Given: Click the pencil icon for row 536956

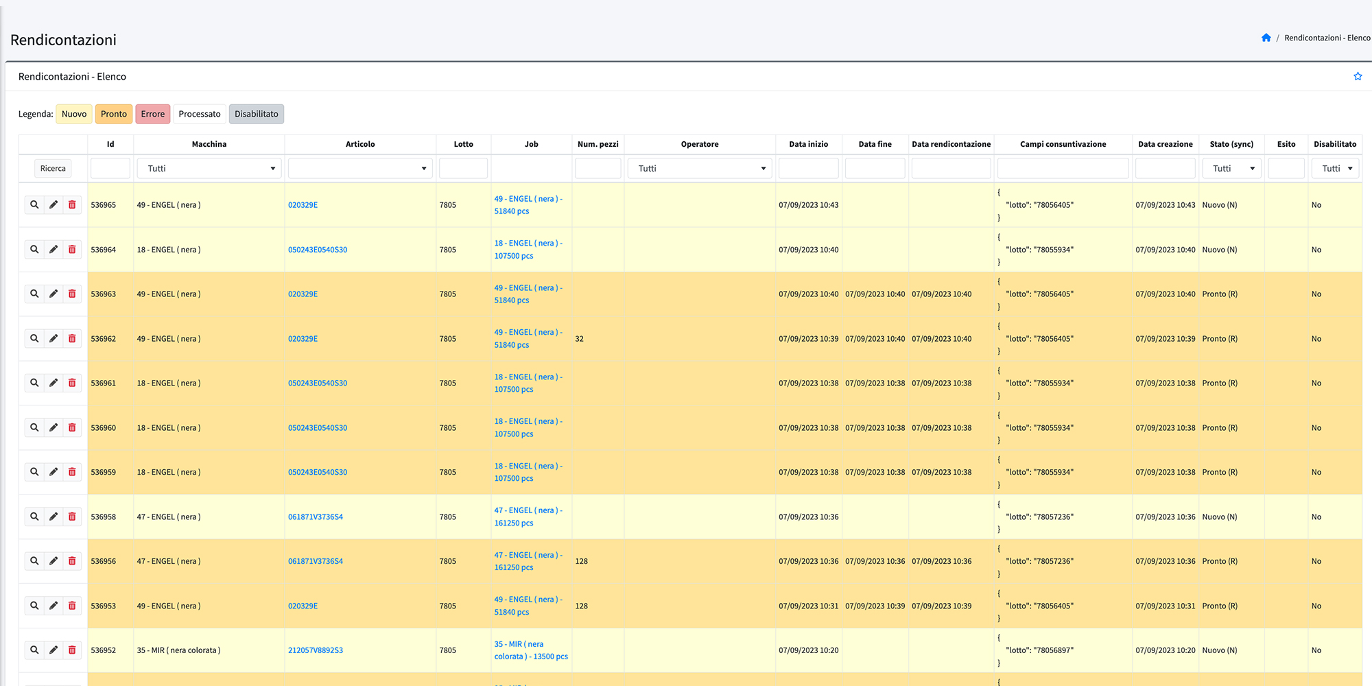Looking at the screenshot, I should (x=54, y=561).
